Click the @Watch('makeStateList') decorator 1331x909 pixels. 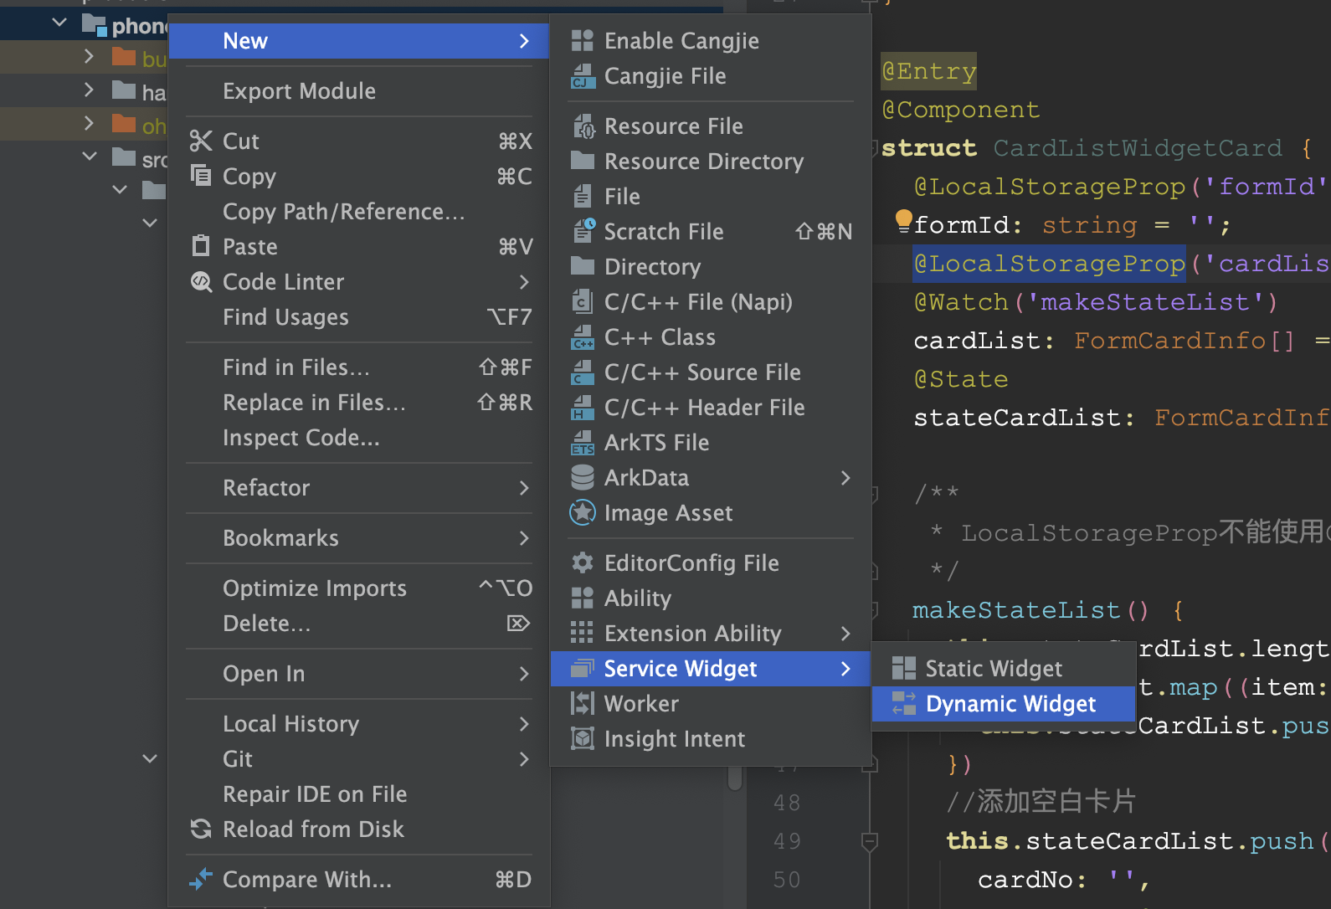tap(1096, 302)
